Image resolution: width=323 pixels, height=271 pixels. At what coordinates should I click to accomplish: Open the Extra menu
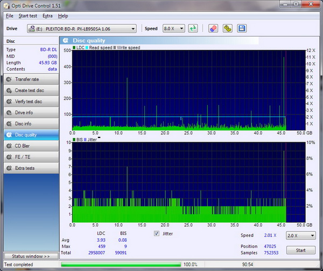47,16
